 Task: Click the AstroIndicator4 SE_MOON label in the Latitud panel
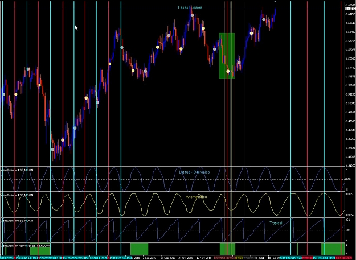tap(17, 170)
